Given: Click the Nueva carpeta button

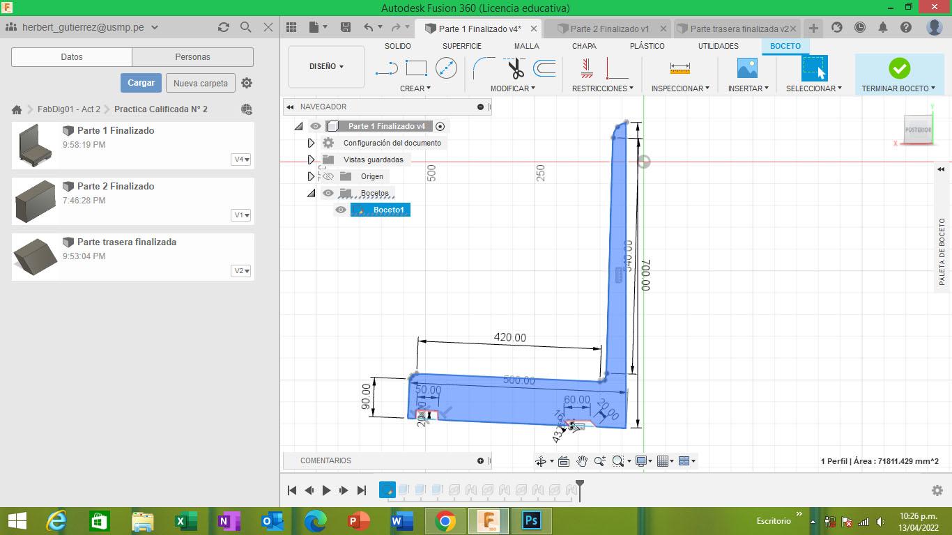Looking at the screenshot, I should pyautogui.click(x=200, y=83).
